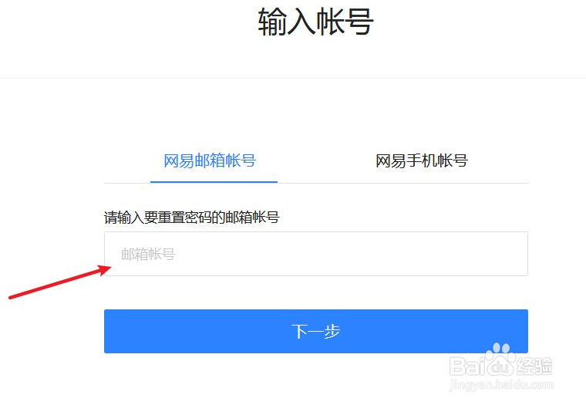
Task: Switch to the 网易手机帐号 tab
Action: click(422, 160)
